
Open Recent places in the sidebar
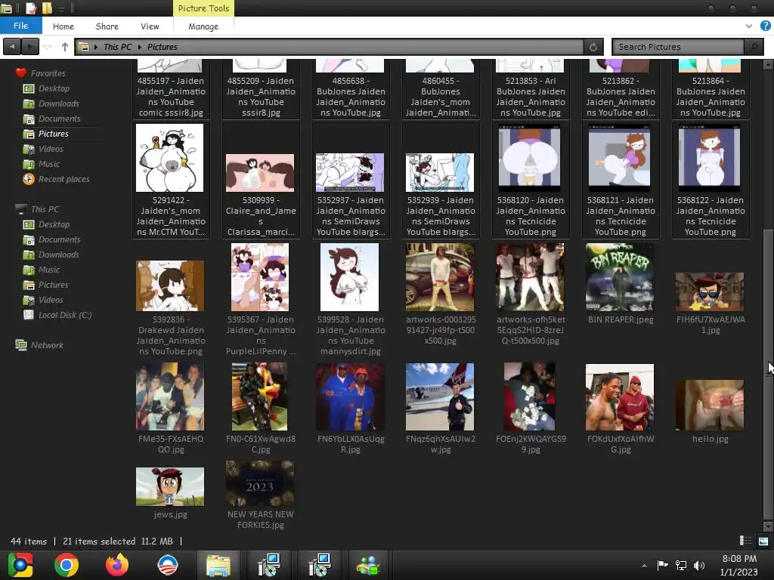click(x=63, y=179)
